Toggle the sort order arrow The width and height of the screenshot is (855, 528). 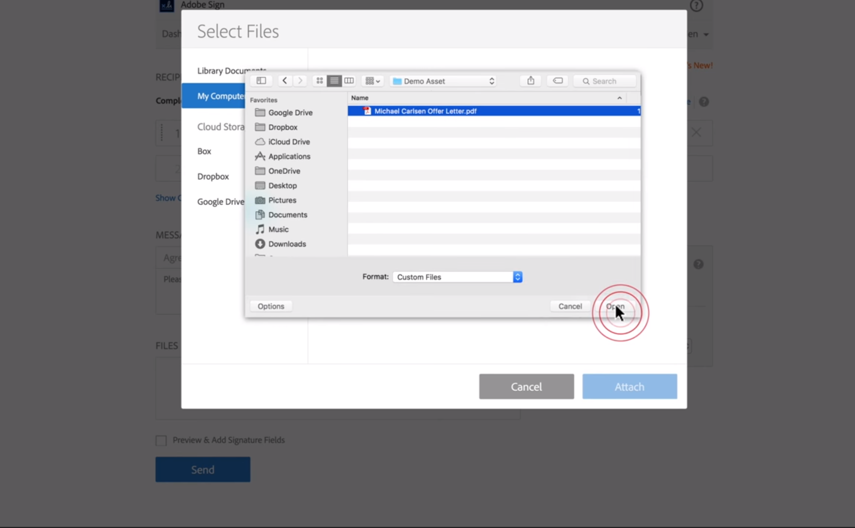(619, 98)
